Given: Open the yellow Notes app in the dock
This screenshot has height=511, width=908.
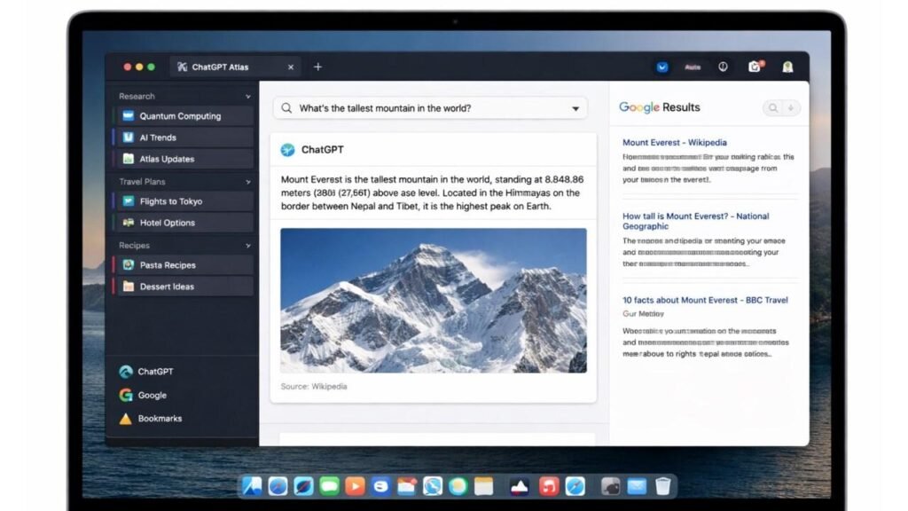Looking at the screenshot, I should 483,486.
